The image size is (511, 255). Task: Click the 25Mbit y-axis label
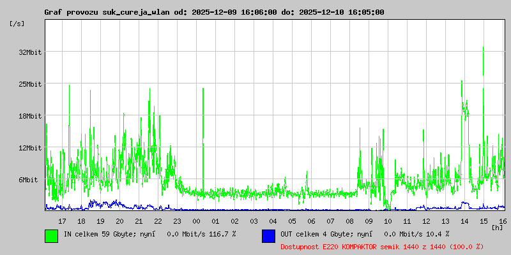(30, 84)
